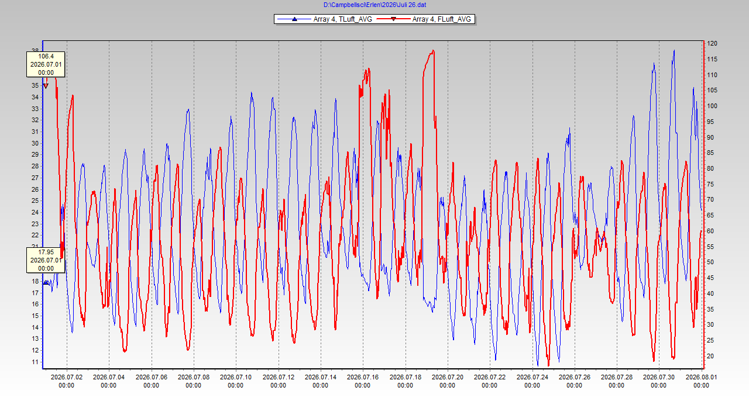Screen dimensions: 749x401
Task: Click the 2026.07.24 date label on x-axis
Action: tap(532, 381)
